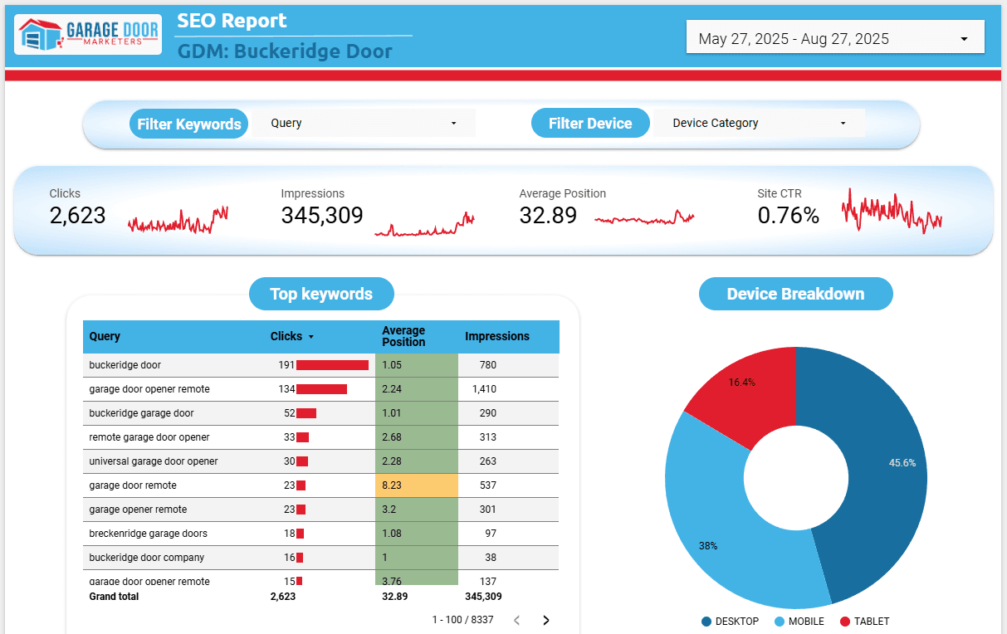Open the Query filter dropdown
Screen dimensions: 1007x634
365,122
